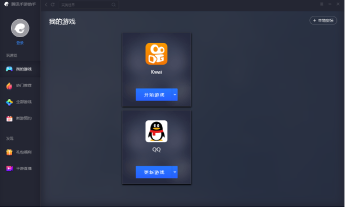Open 热门推荐 with the flame icon

click(20, 86)
